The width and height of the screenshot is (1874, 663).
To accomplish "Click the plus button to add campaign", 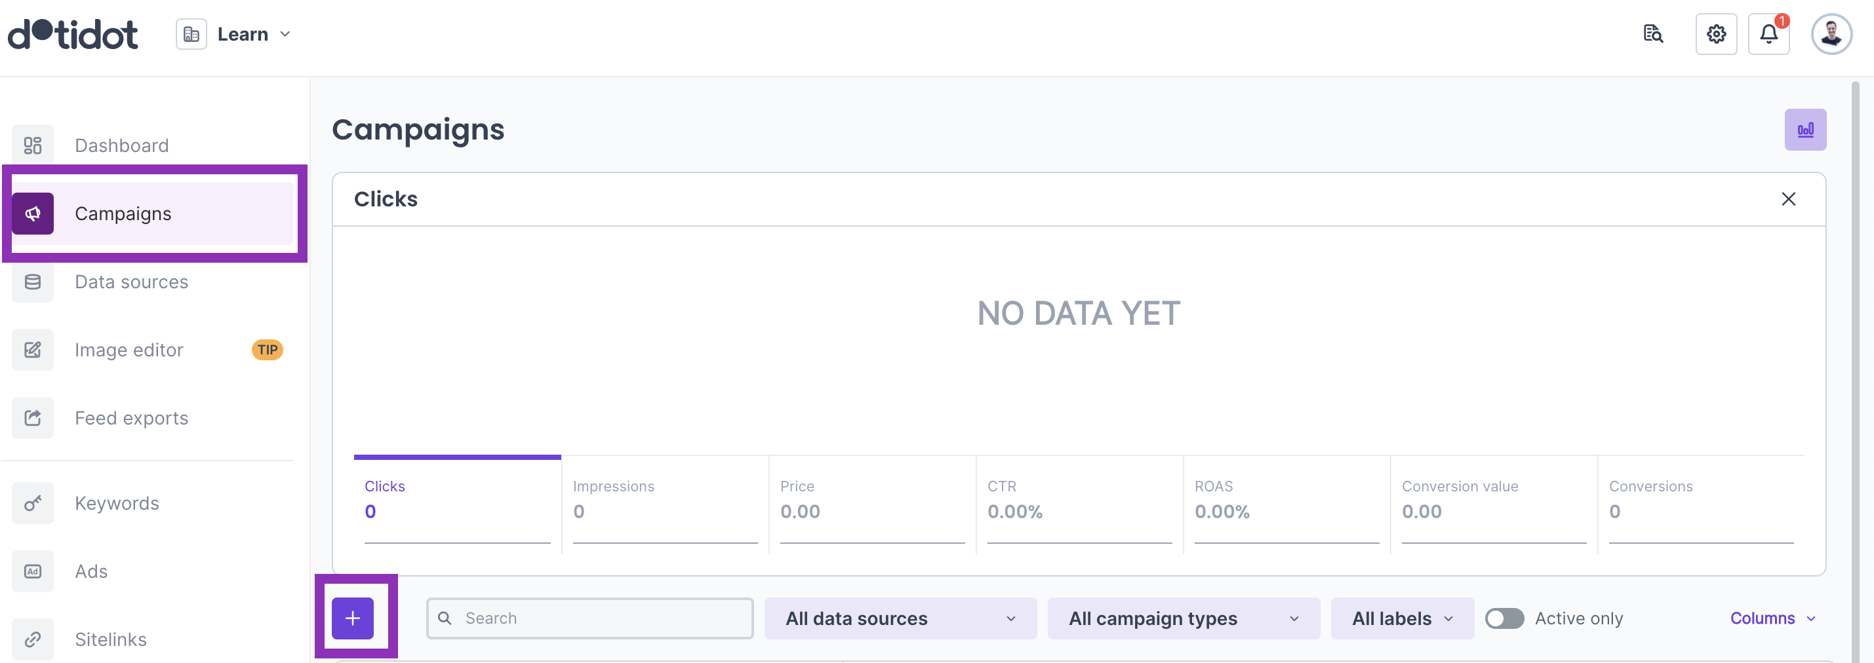I will (x=353, y=618).
